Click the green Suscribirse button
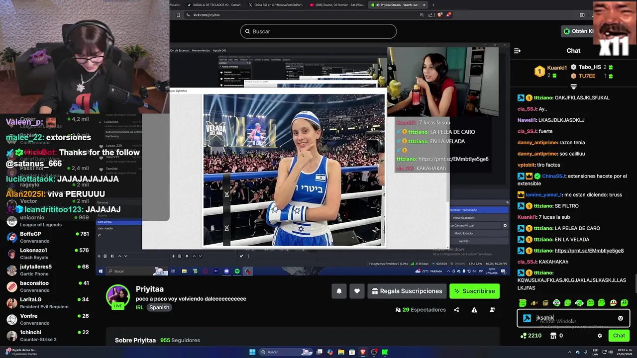The image size is (637, 358). pos(474,291)
